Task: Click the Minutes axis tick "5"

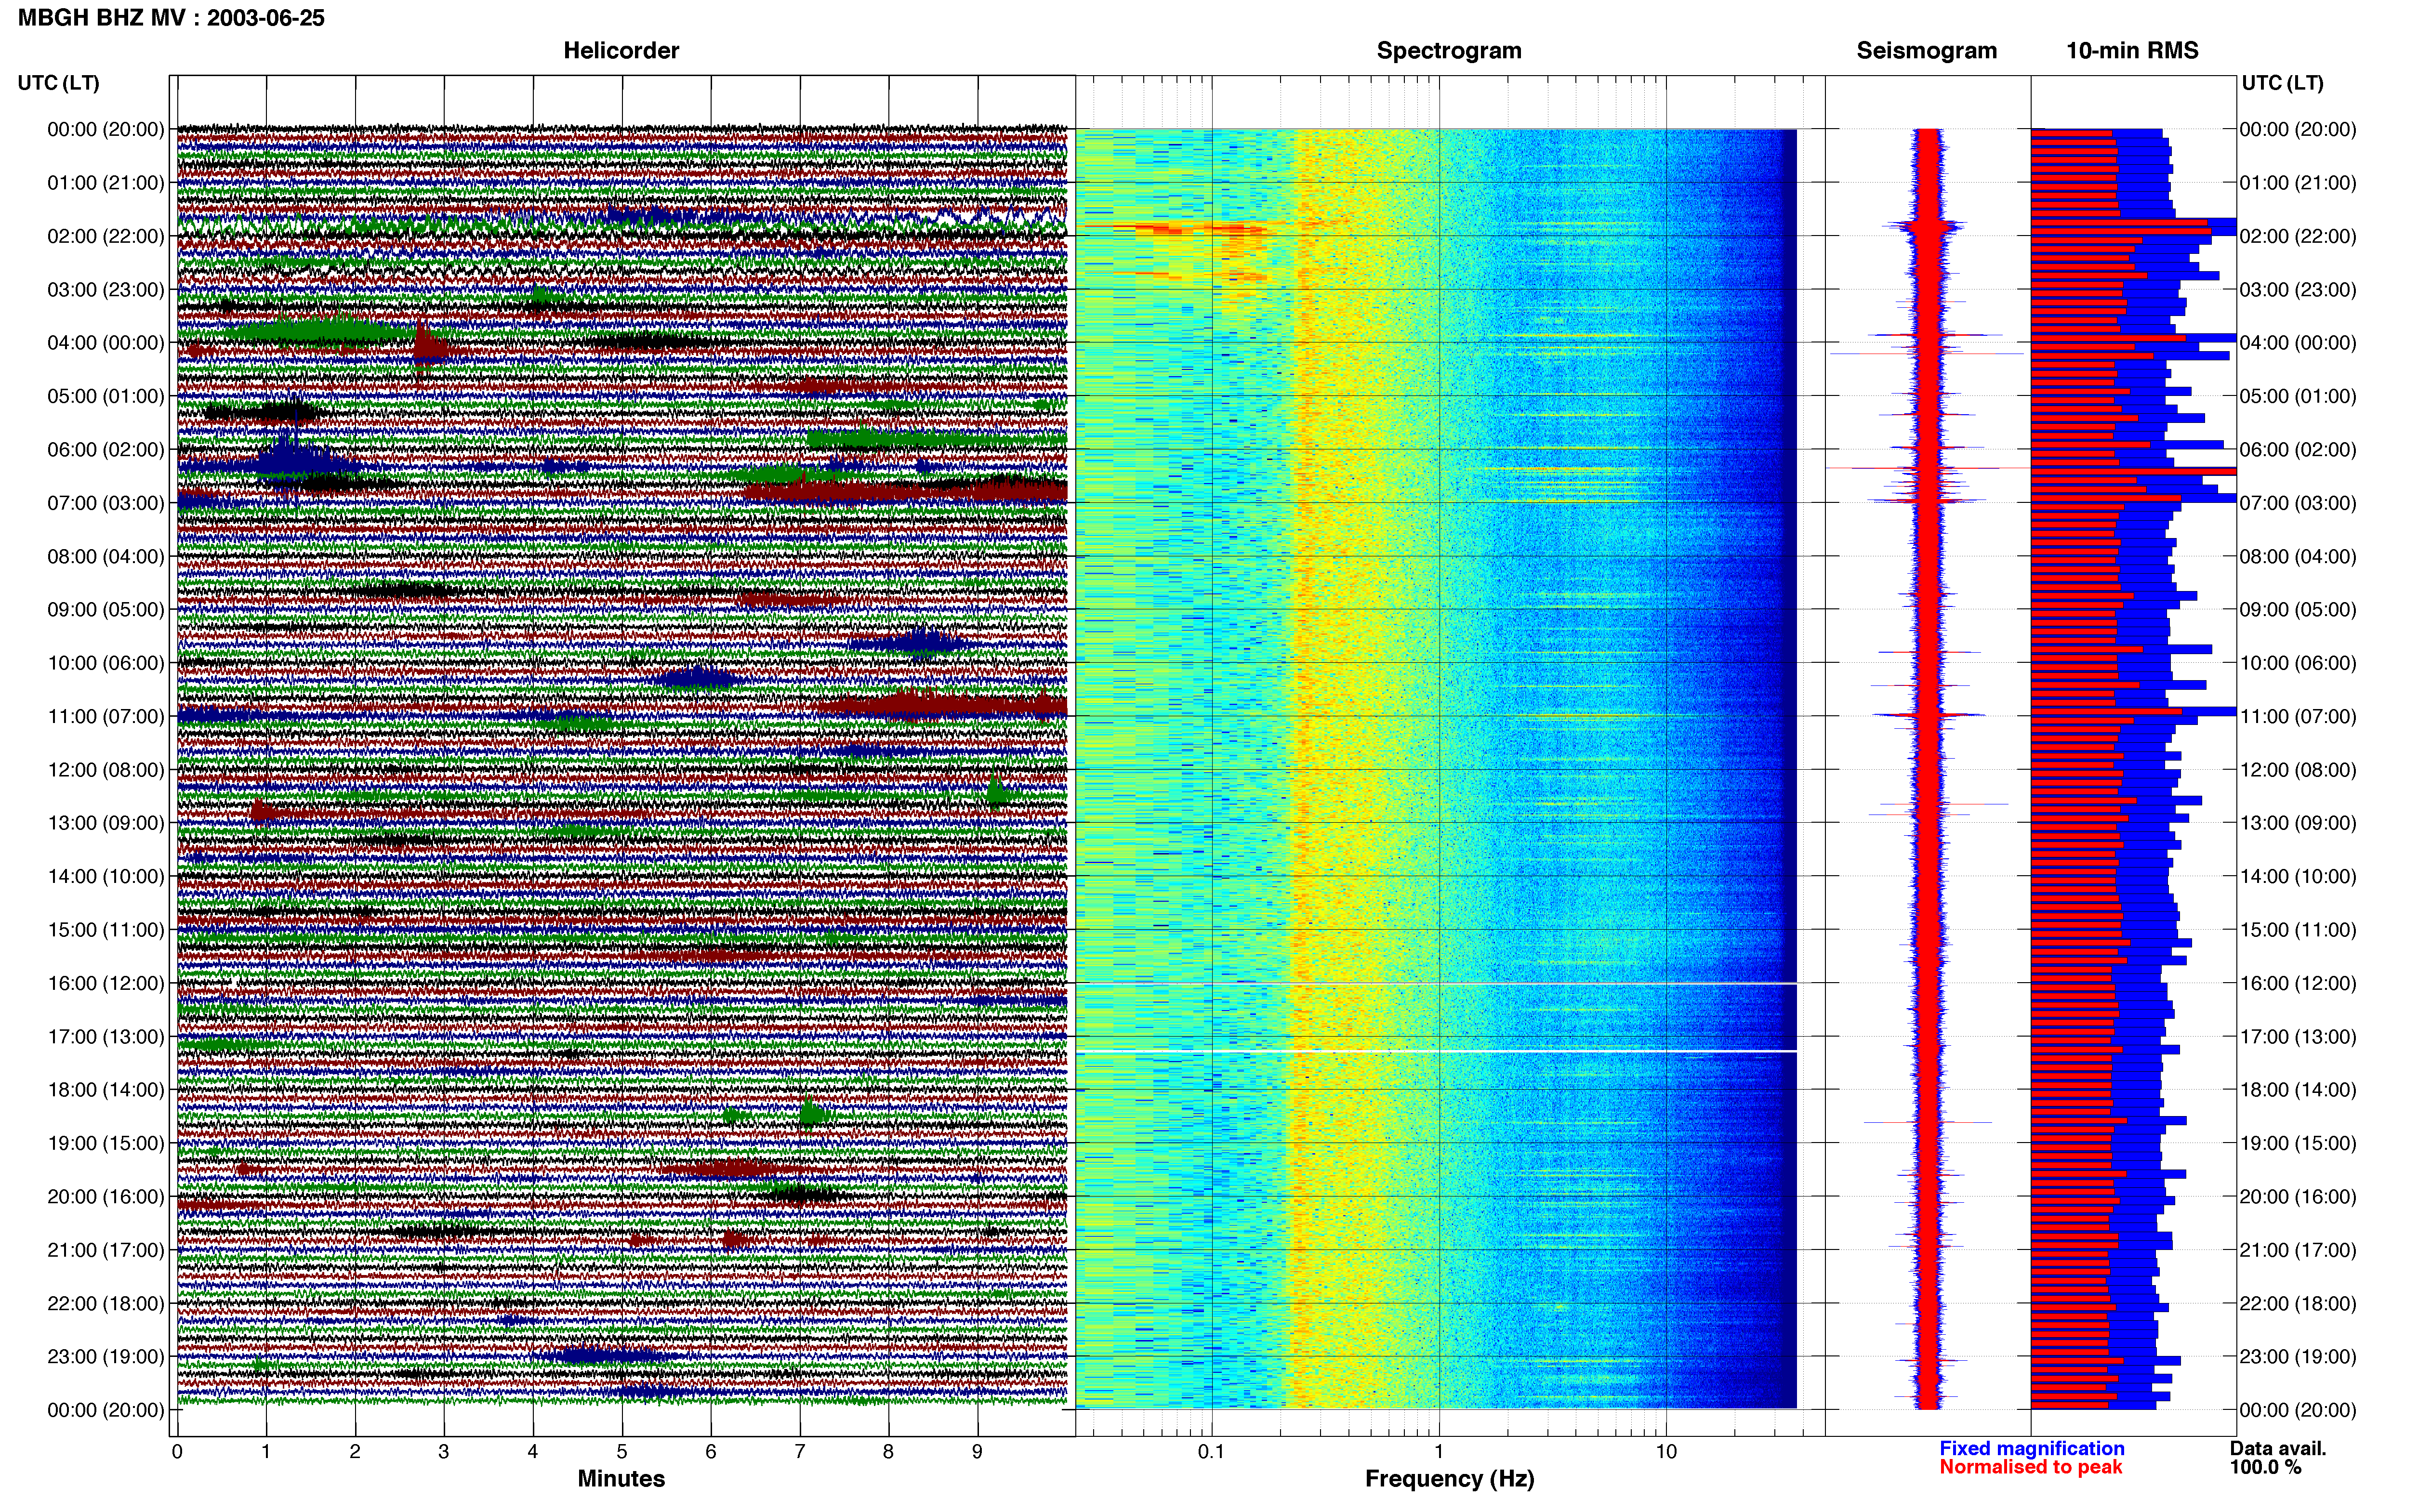Action: 622,1452
